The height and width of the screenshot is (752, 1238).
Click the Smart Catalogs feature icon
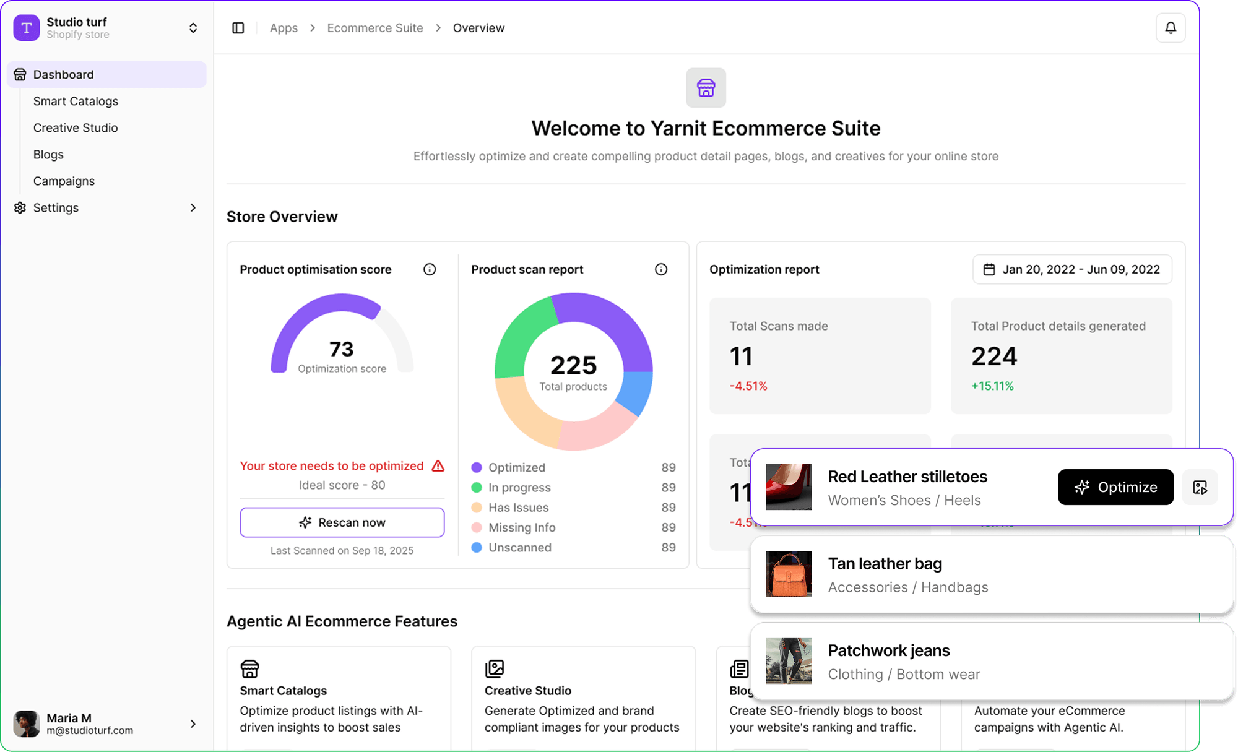[x=250, y=668]
